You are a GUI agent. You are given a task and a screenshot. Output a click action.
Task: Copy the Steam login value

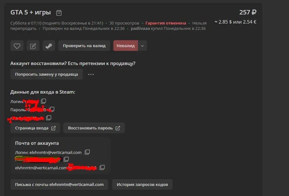tap(43, 101)
